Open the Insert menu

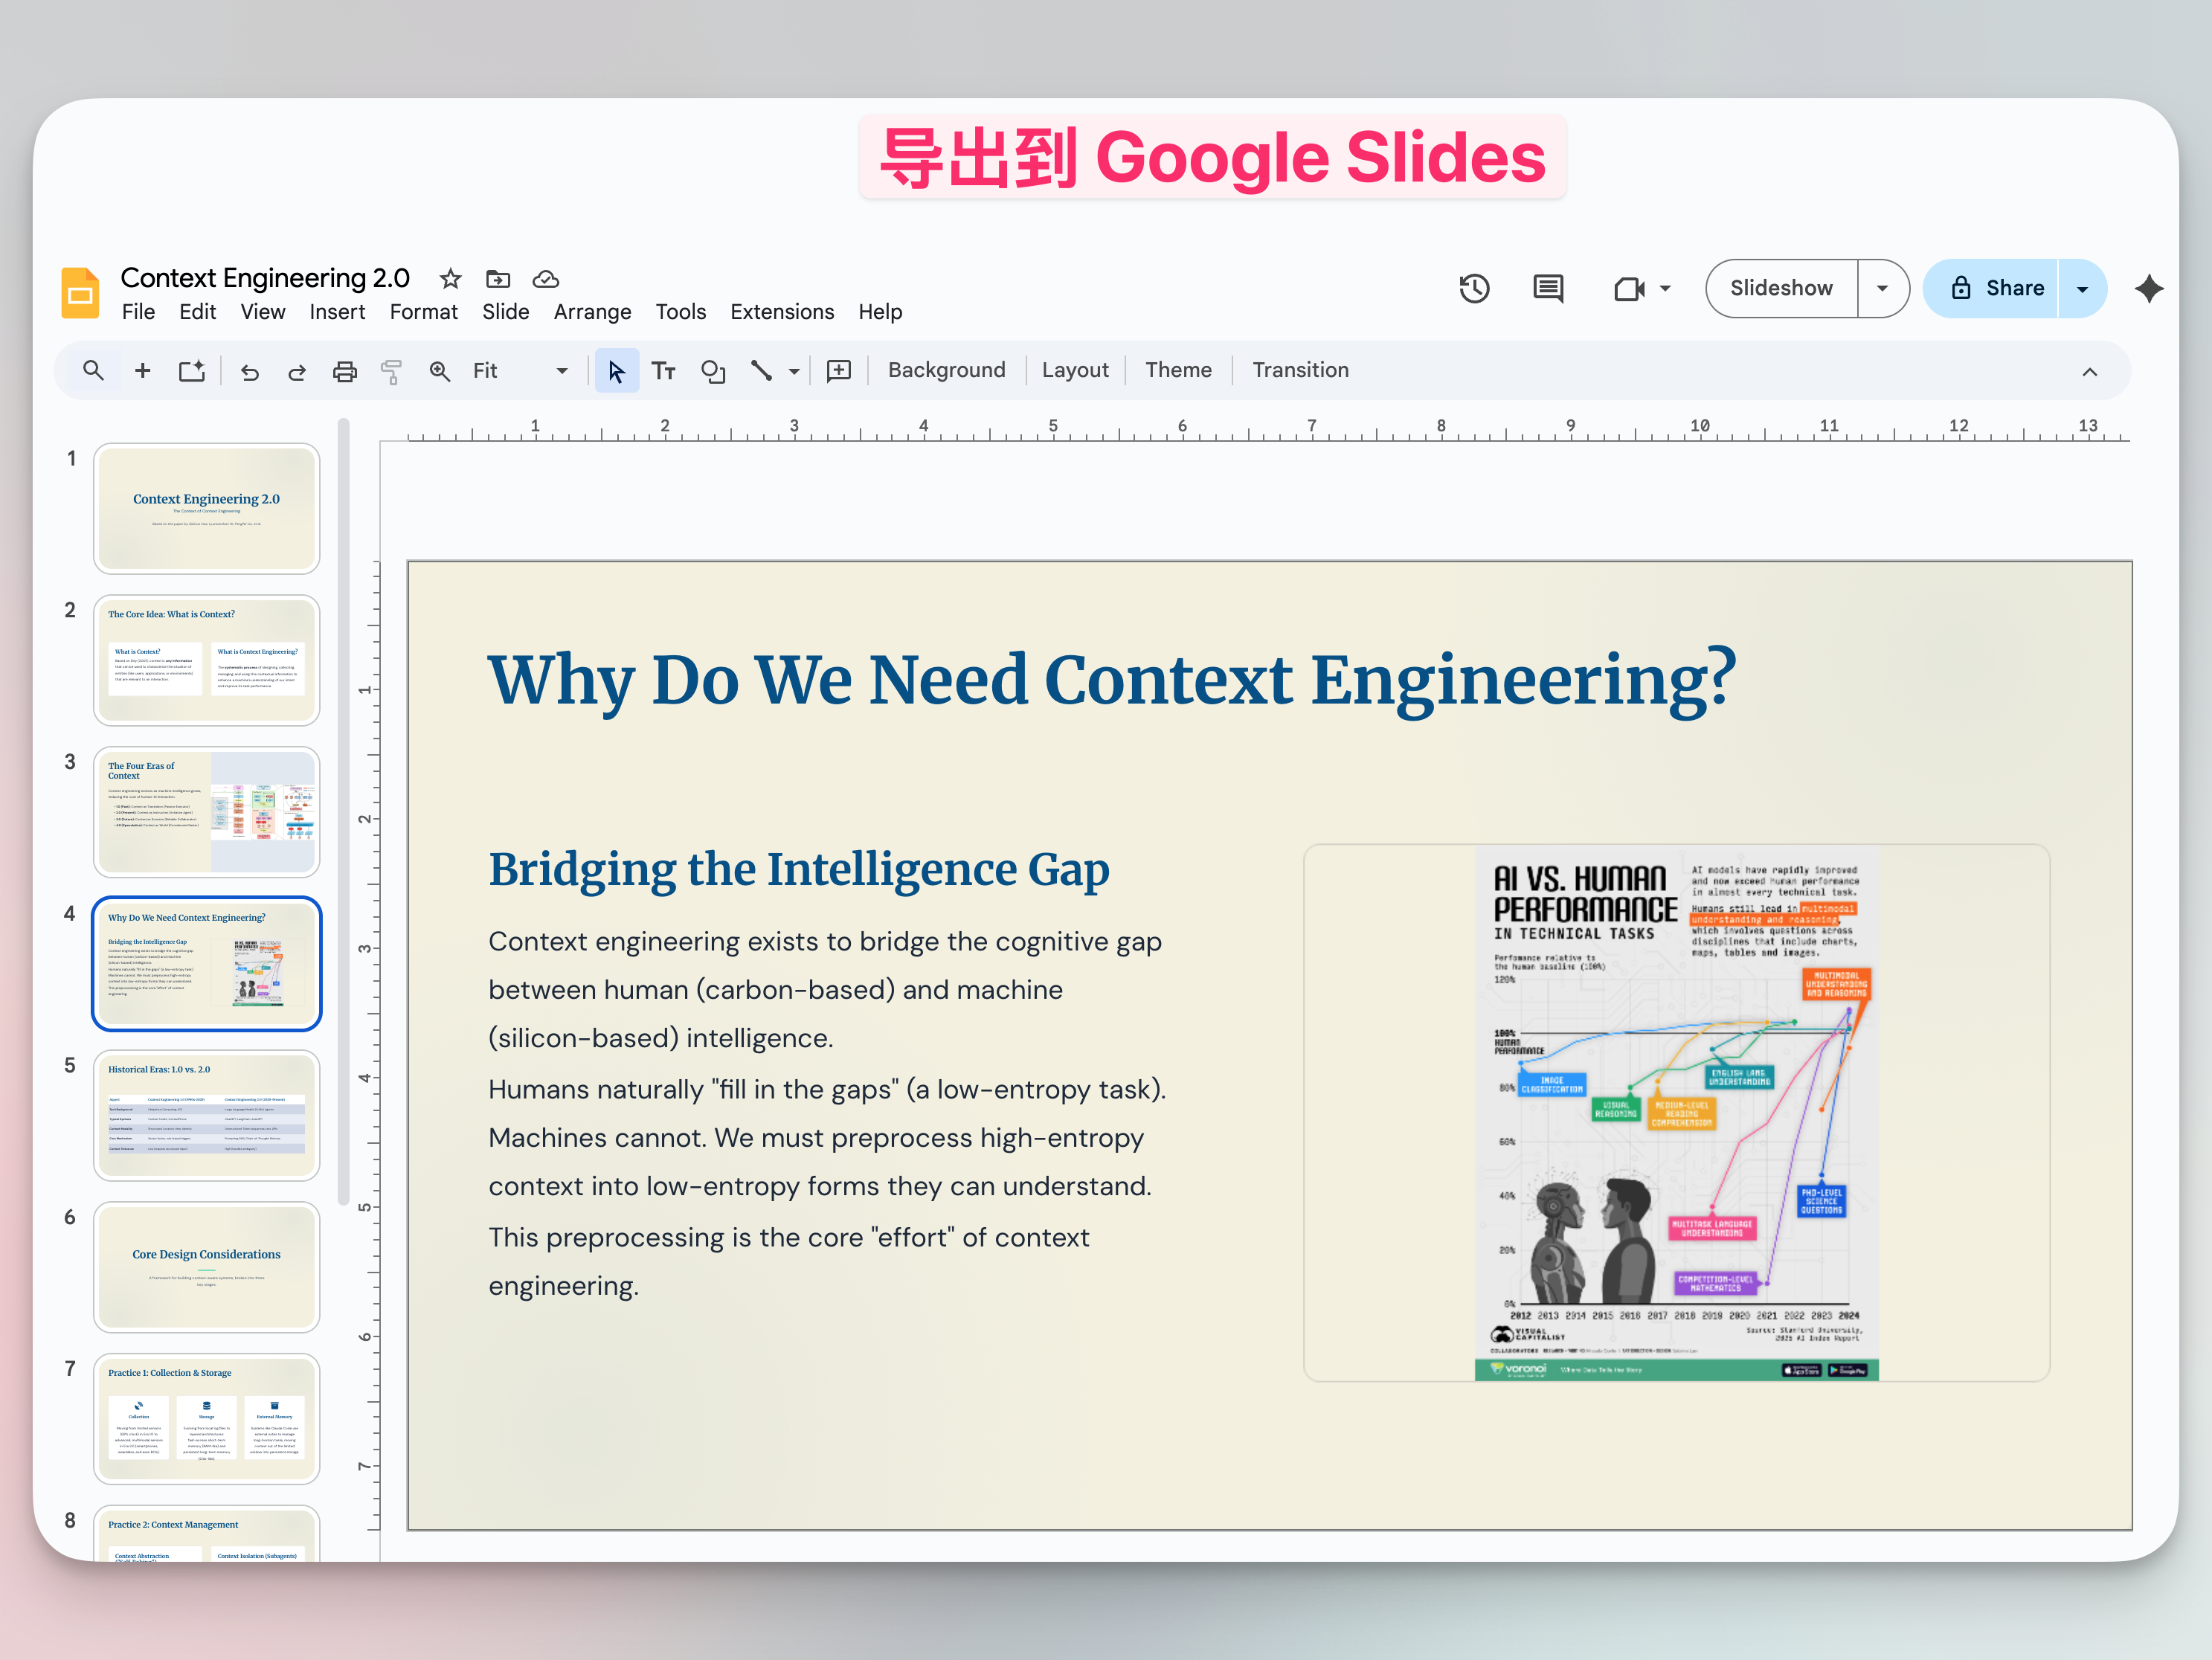click(x=337, y=311)
